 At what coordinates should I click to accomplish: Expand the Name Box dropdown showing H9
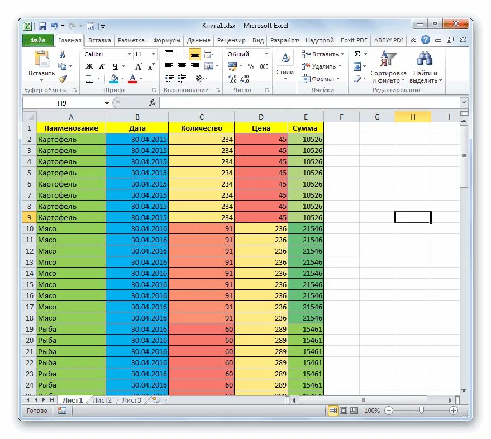pos(107,103)
